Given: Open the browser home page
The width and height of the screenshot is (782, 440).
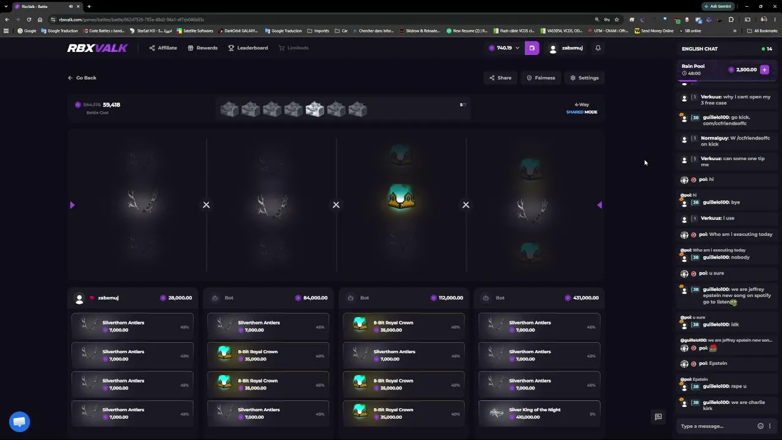Looking at the screenshot, I should pos(40,20).
